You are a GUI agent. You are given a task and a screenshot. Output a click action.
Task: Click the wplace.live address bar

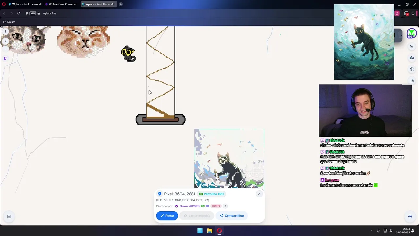(49, 13)
